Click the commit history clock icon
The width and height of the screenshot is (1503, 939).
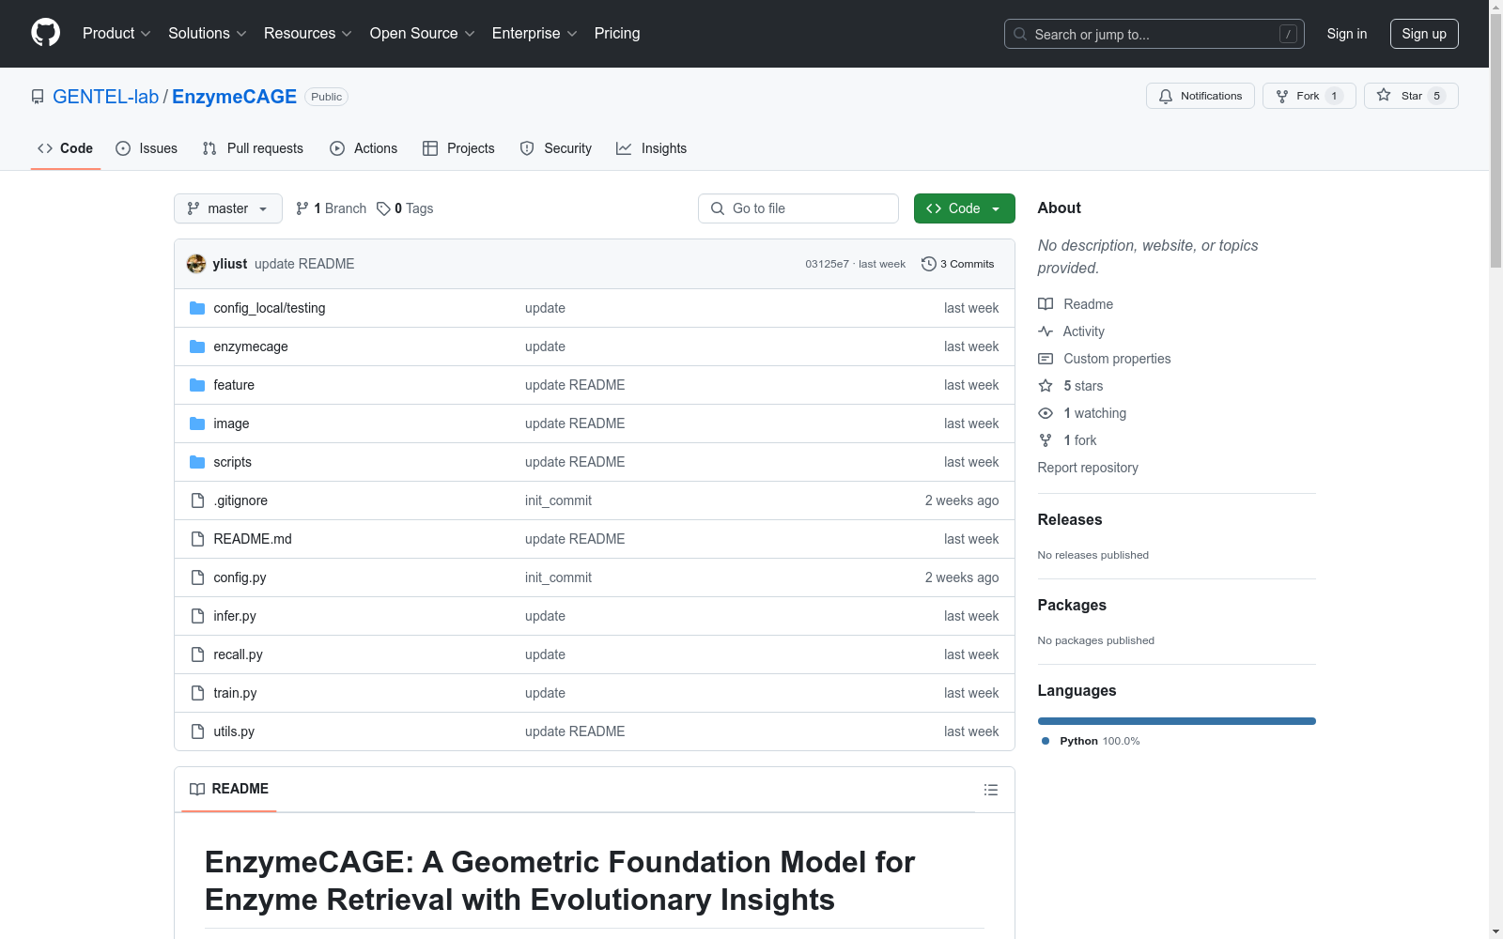[929, 264]
